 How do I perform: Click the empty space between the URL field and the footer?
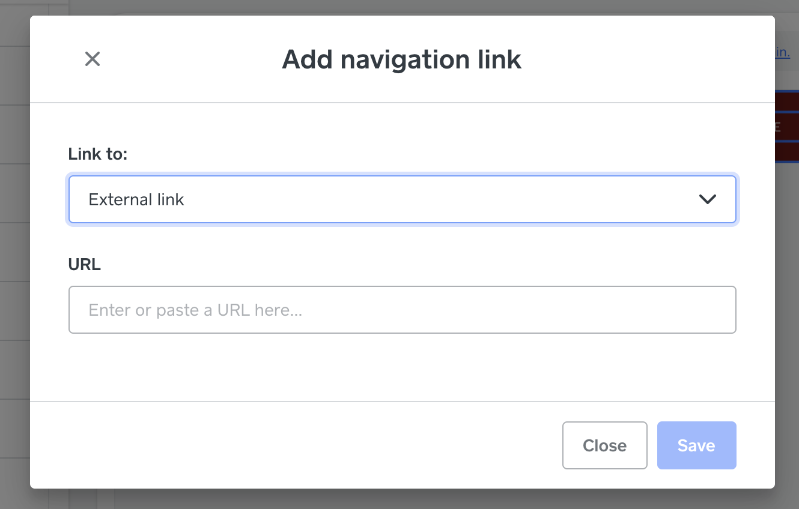pyautogui.click(x=403, y=367)
